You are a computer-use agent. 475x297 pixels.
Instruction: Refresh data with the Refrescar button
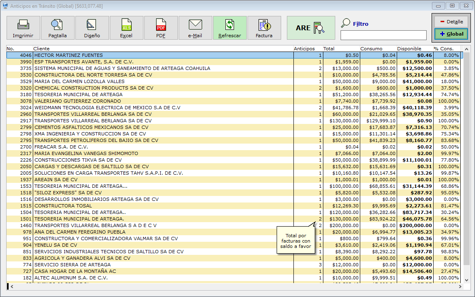pyautogui.click(x=230, y=28)
